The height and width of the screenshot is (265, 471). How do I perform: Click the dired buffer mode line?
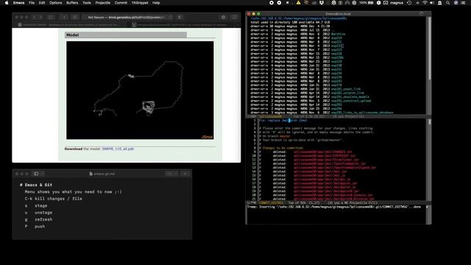pyautogui.click(x=336, y=116)
